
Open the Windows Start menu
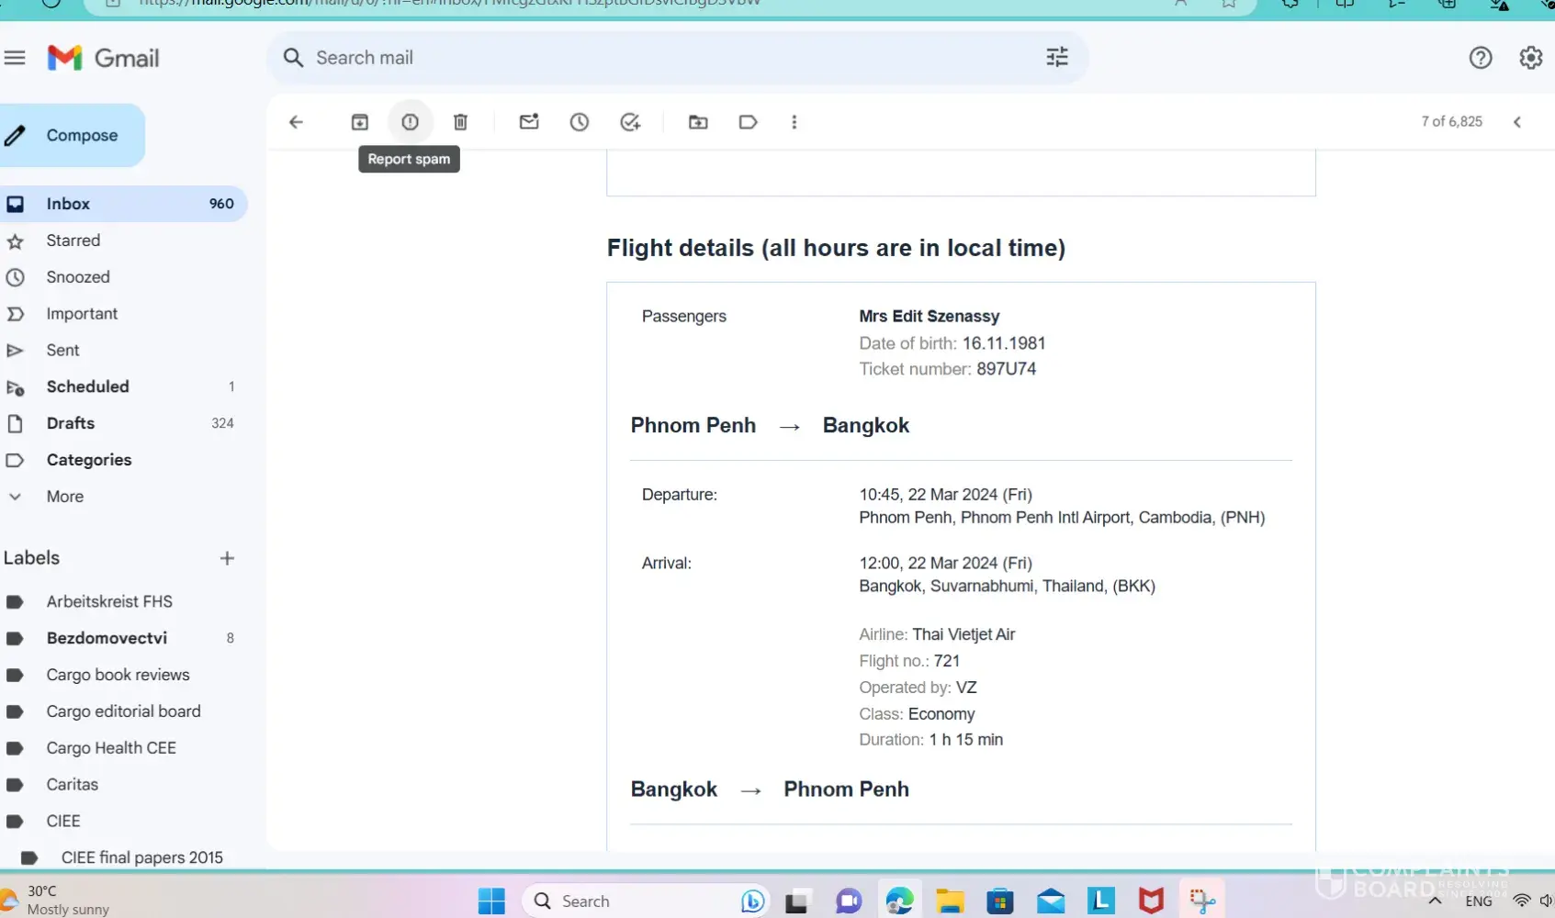(491, 901)
